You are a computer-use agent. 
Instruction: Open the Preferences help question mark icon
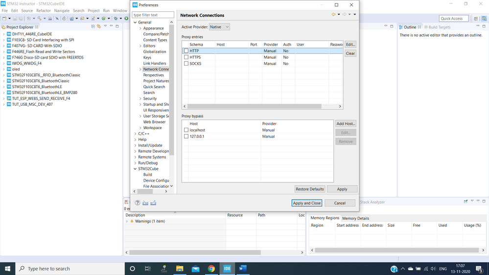[x=137, y=203]
